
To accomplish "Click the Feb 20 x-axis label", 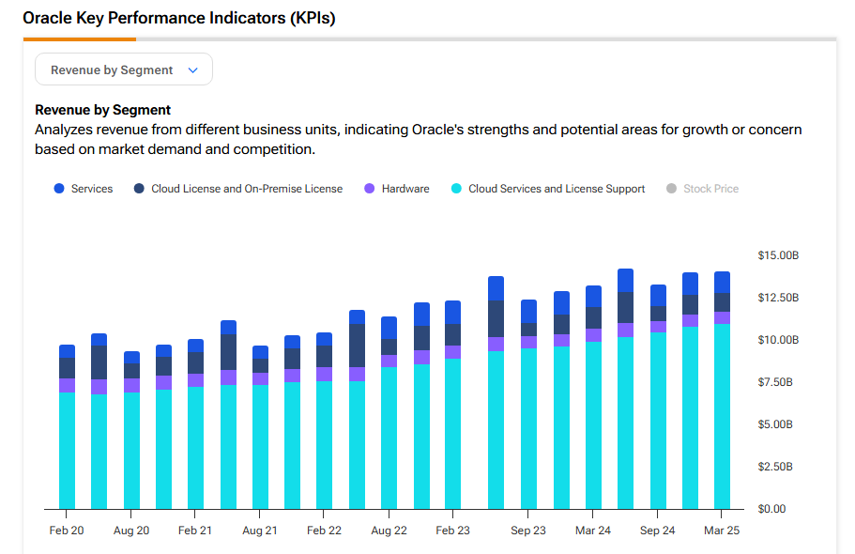I will click(x=67, y=531).
